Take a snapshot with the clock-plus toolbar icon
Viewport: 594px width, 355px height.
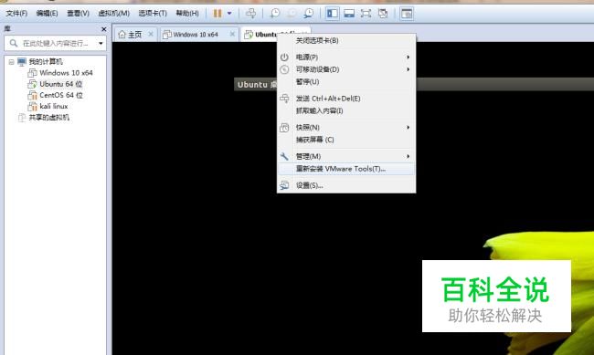pos(275,14)
